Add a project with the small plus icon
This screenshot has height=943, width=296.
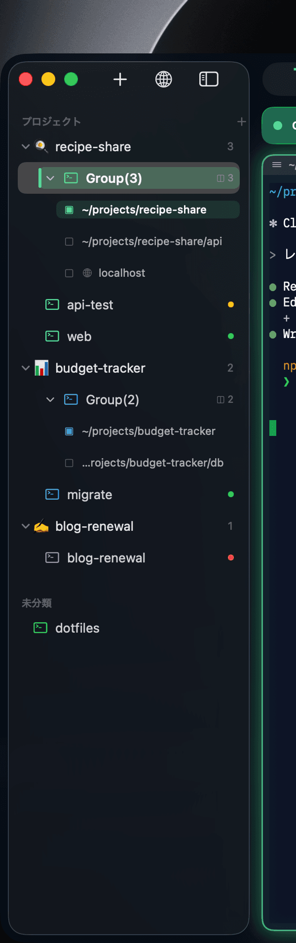point(241,122)
